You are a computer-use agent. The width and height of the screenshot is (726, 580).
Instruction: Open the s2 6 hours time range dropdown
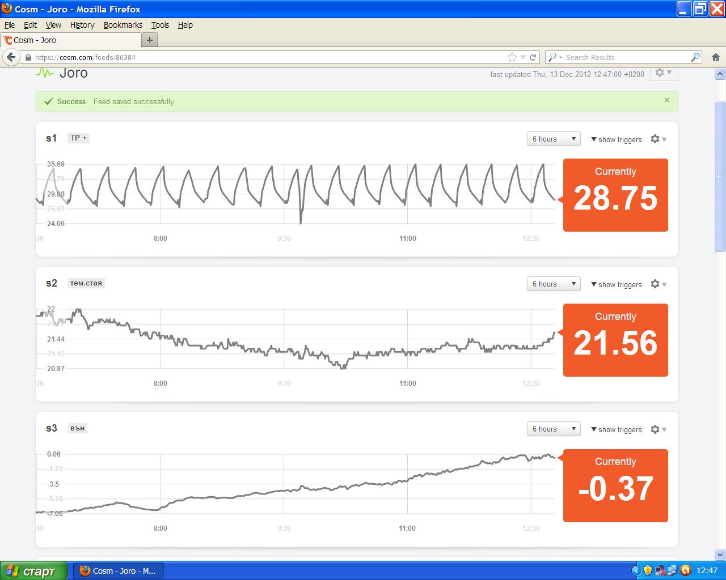554,284
